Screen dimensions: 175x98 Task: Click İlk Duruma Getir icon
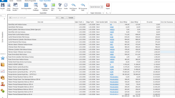point(83,5)
